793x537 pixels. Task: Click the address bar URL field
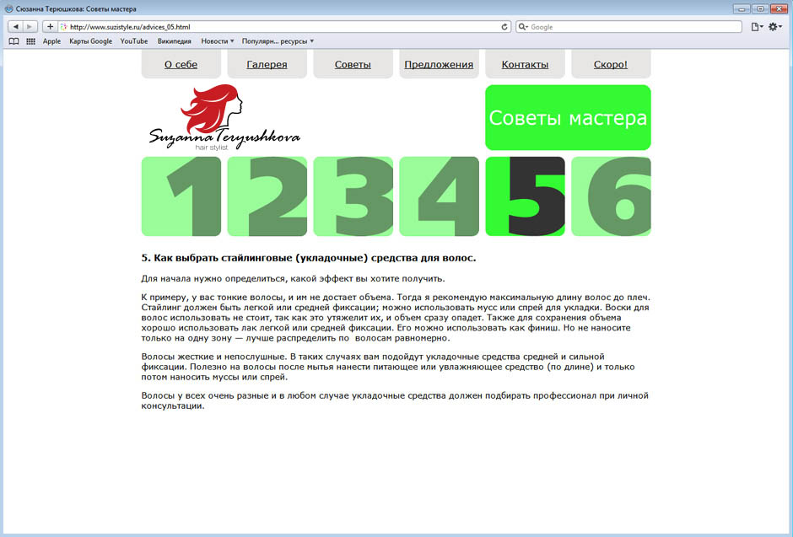coord(278,27)
